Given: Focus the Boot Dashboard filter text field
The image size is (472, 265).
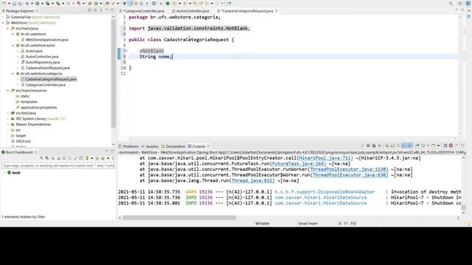Looking at the screenshot, I should point(58,166).
